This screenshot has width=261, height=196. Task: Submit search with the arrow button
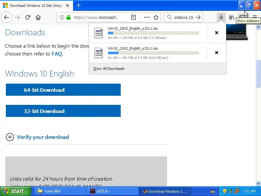[x=198, y=17]
